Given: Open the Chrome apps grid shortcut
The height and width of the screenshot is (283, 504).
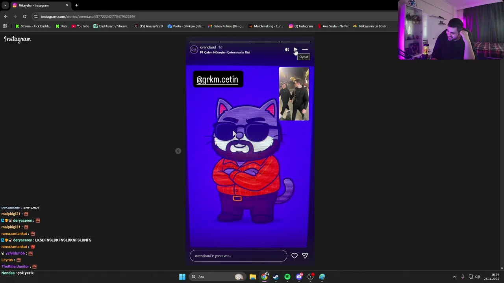Looking at the screenshot, I should [5, 26].
